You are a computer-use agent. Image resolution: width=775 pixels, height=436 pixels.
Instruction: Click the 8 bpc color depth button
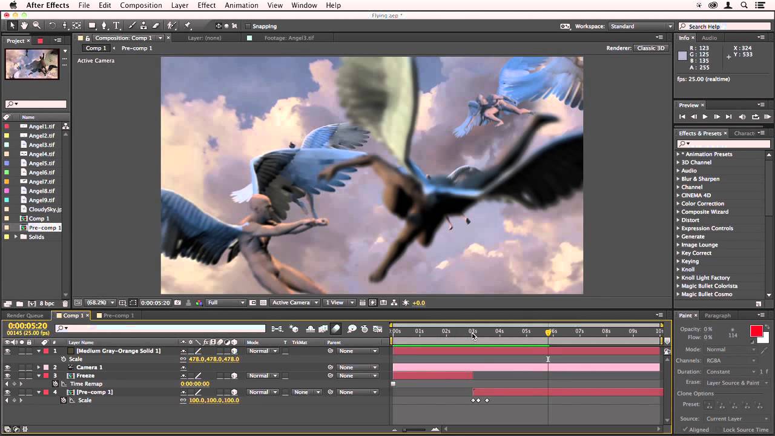click(x=47, y=303)
